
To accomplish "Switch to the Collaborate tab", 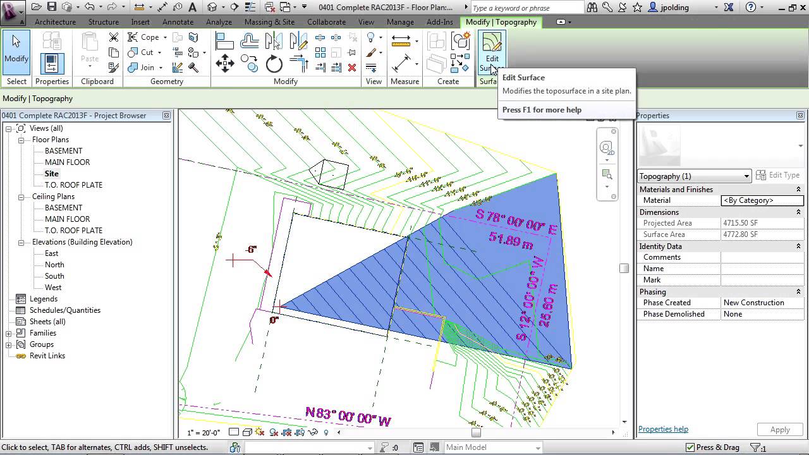I will click(326, 21).
